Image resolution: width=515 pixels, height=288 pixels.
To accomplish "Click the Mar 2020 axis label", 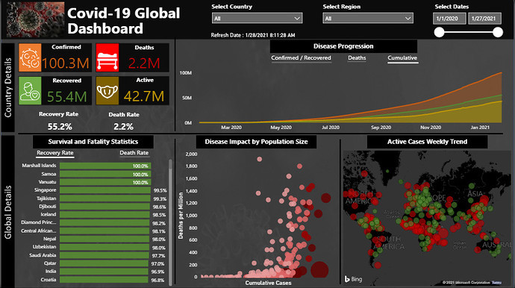I will [231, 128].
